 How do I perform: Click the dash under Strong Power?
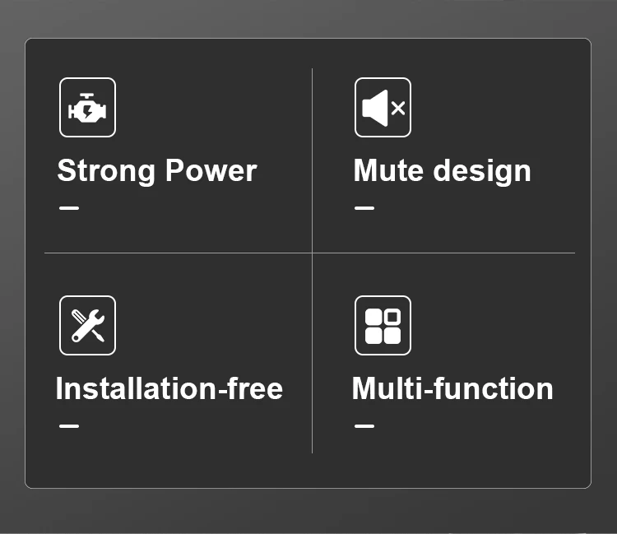[69, 207]
